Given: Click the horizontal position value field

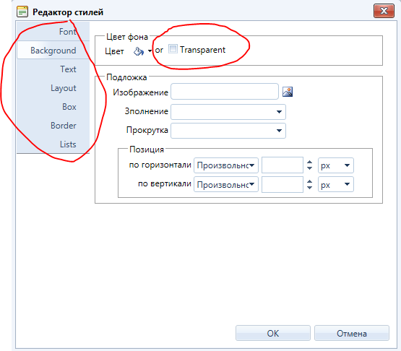Looking at the screenshot, I should click(283, 165).
